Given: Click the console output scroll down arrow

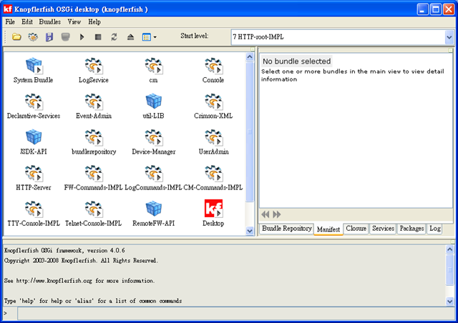Looking at the screenshot, I should (450, 301).
